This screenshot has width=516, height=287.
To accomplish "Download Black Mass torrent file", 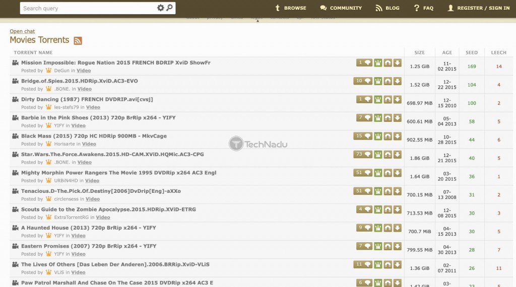I will tap(398, 136).
